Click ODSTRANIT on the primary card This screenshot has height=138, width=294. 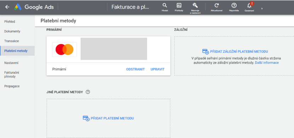pos(135,69)
